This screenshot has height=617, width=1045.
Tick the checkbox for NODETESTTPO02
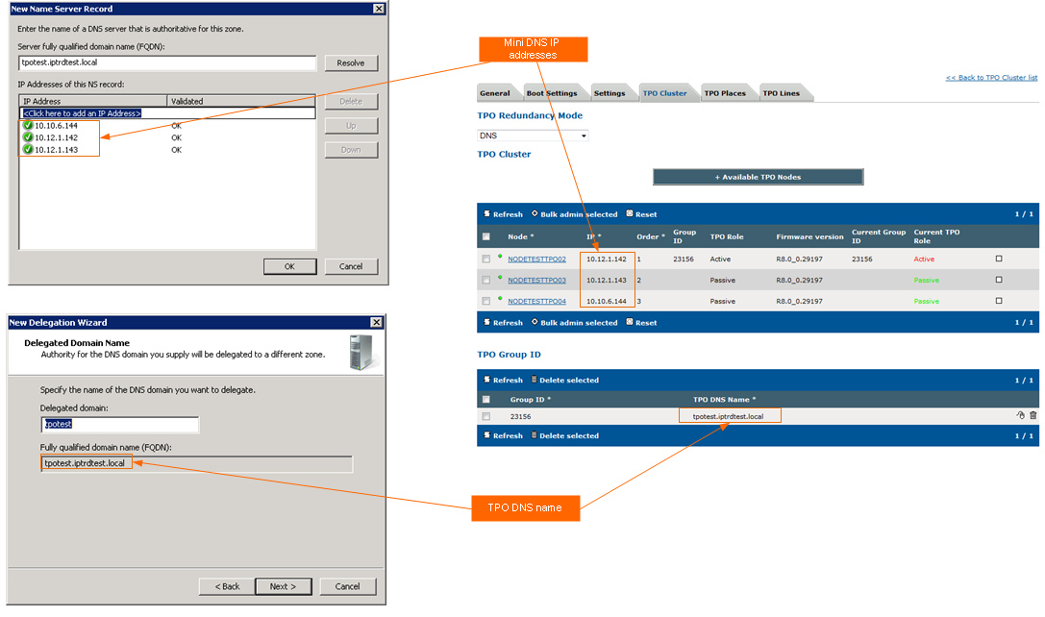click(485, 259)
